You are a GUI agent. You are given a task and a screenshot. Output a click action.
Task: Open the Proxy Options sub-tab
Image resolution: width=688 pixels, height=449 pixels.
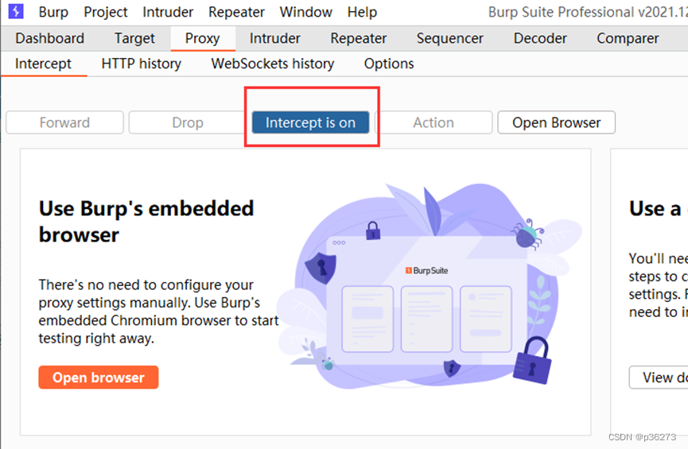pos(389,64)
